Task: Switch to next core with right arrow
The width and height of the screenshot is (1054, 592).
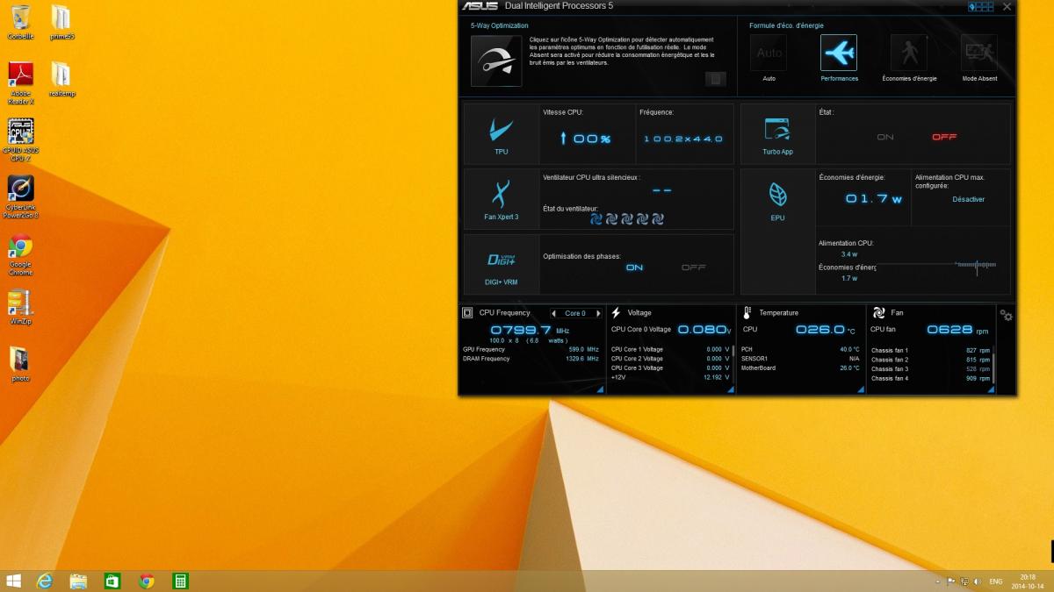Action: click(597, 313)
